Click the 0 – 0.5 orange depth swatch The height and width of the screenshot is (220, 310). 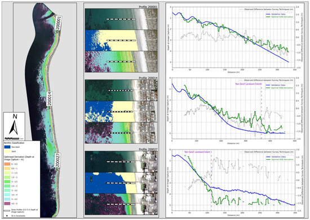tap(7, 164)
